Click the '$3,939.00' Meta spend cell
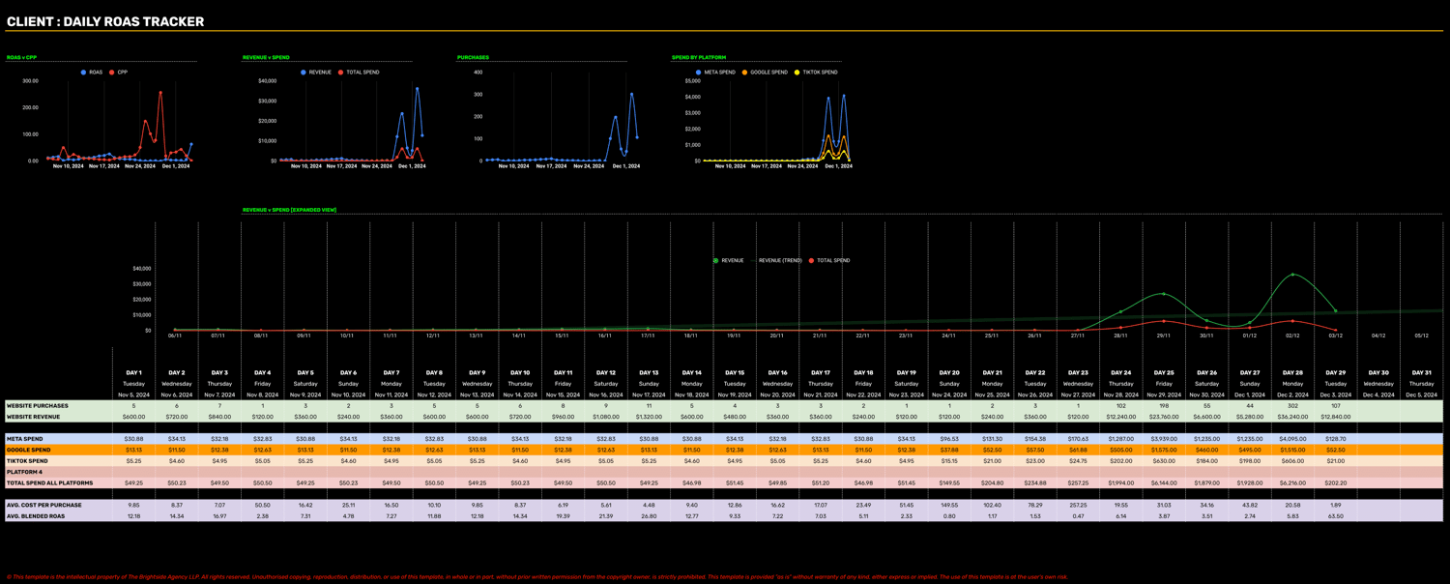 point(1164,439)
